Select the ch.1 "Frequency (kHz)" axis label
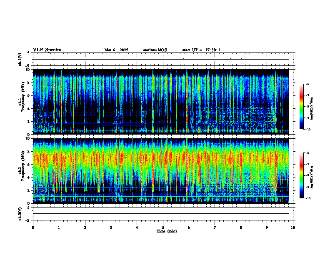The width and height of the screenshot is (330, 255). click(x=23, y=97)
